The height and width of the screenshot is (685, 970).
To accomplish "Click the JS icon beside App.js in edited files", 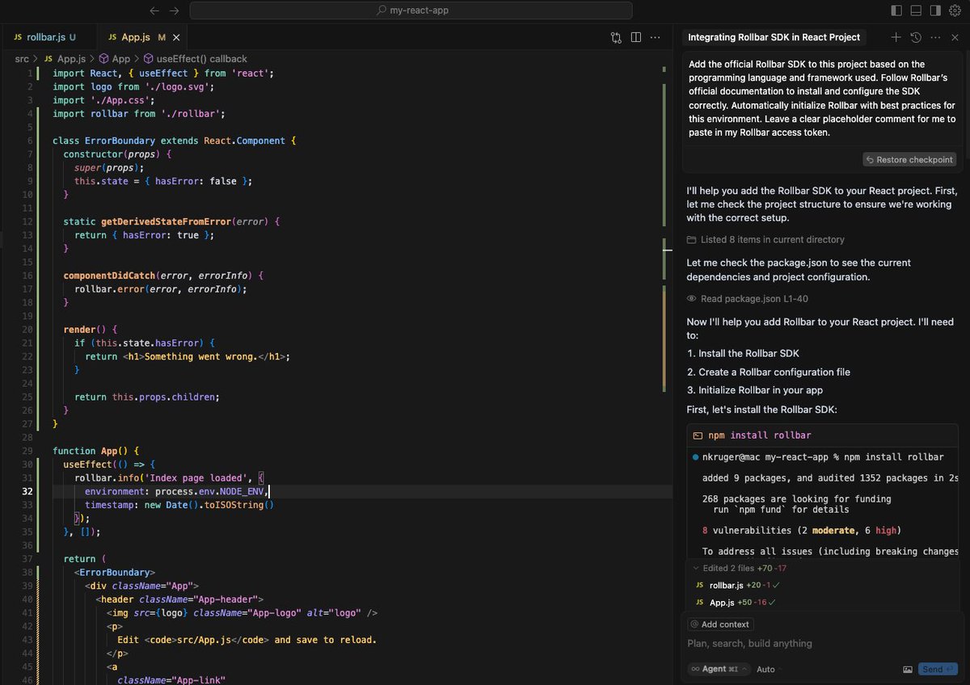I will click(x=700, y=603).
